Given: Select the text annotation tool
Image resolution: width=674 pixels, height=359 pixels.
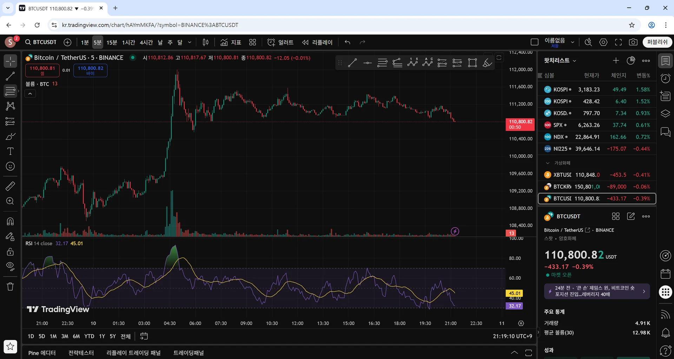Looking at the screenshot, I should (11, 151).
